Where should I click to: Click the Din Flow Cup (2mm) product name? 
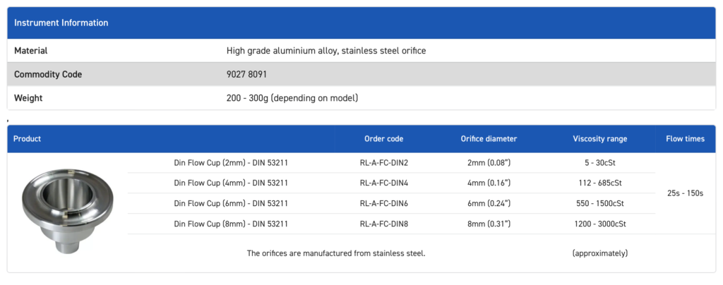(x=231, y=162)
